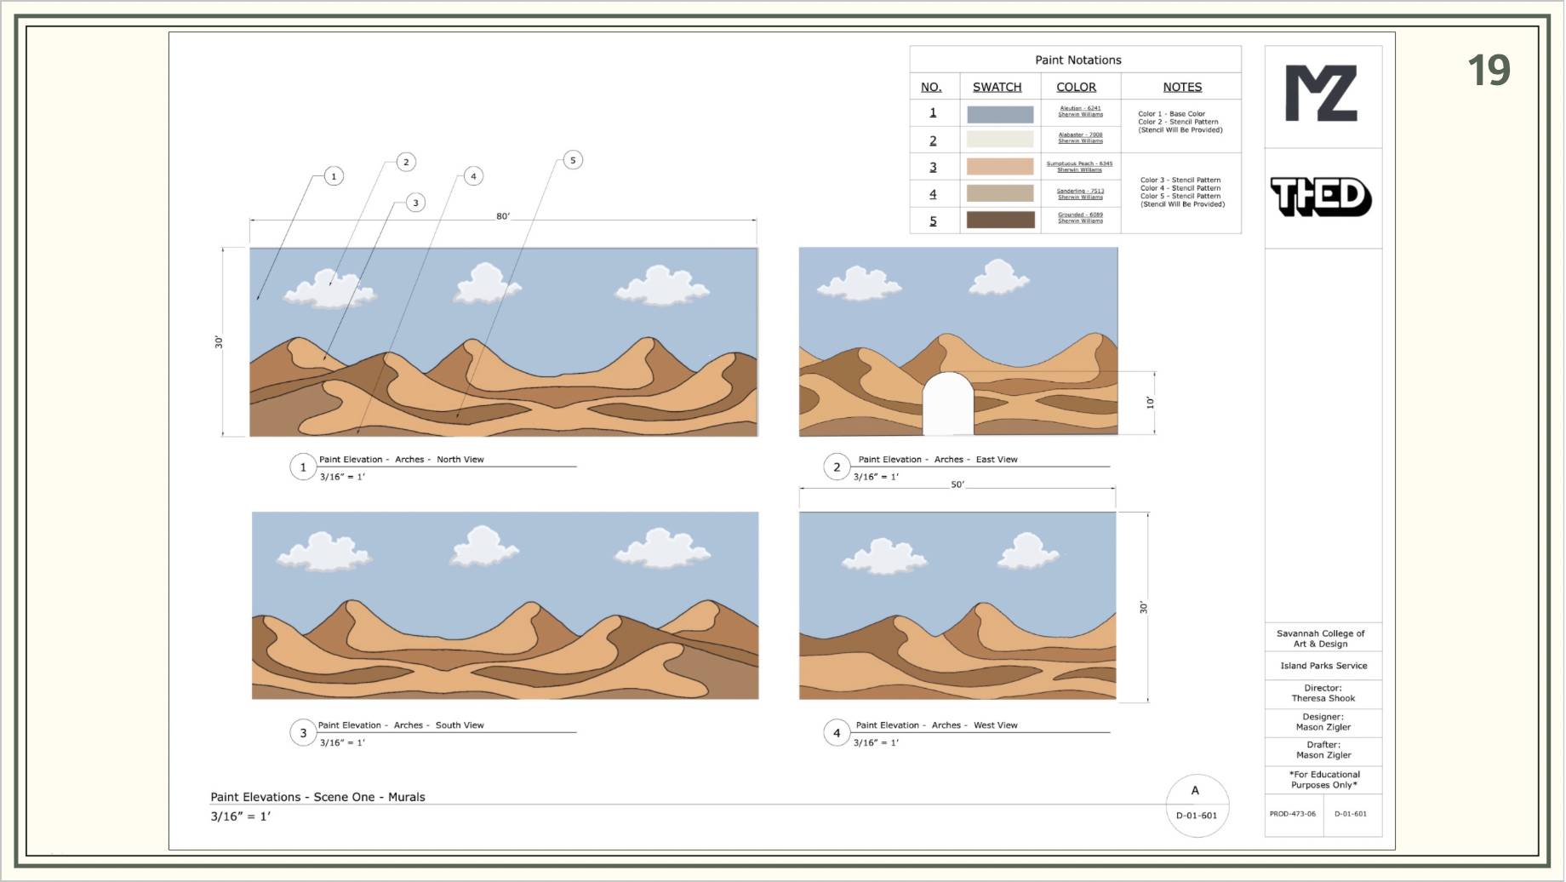The width and height of the screenshot is (1566, 882).
Task: Click the Aleutian blue swatch for color 1
Action: pyautogui.click(x=1000, y=114)
